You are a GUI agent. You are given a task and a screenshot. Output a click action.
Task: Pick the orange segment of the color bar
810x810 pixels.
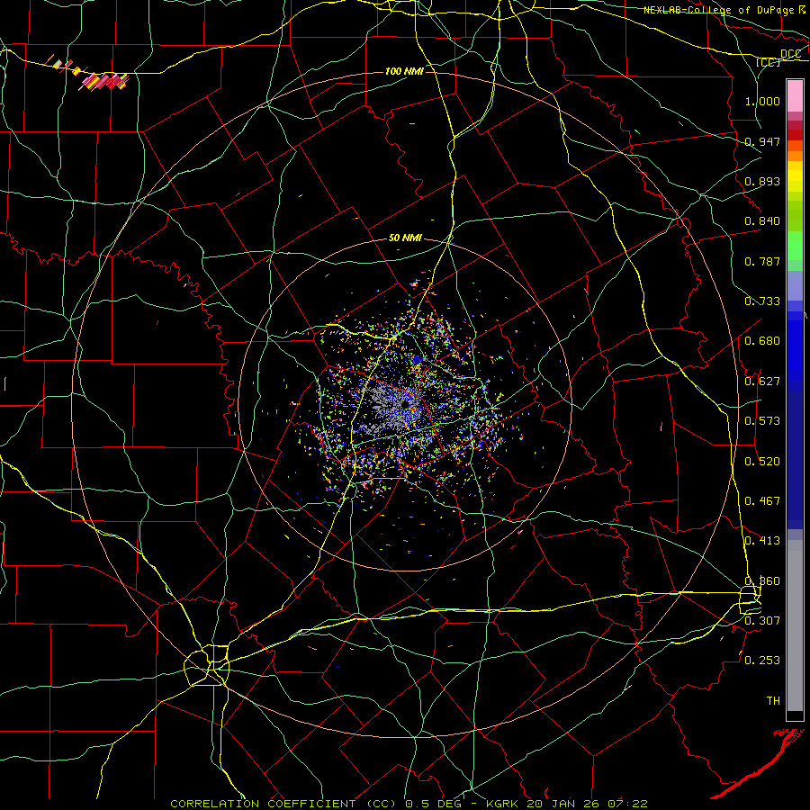point(795,155)
